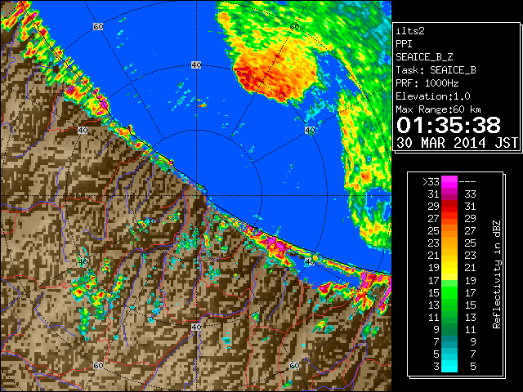Click the '>33' legend label

click(431, 182)
